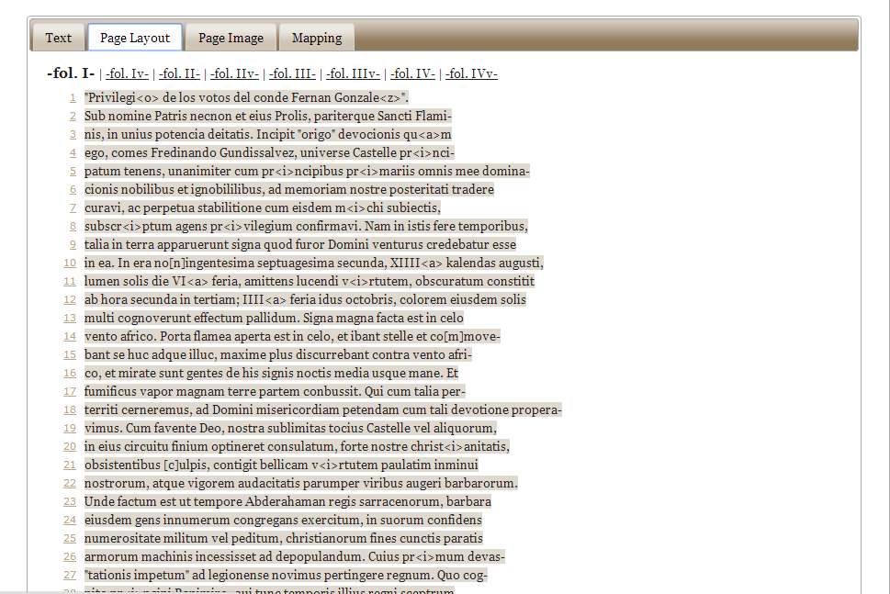Click line number 1
The image size is (890, 594).
point(73,98)
